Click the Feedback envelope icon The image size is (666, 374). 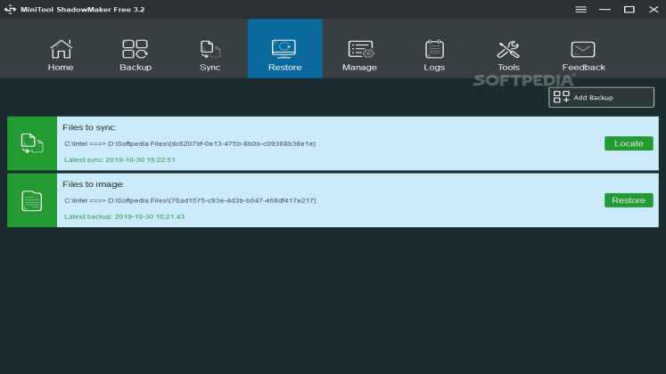tap(583, 49)
